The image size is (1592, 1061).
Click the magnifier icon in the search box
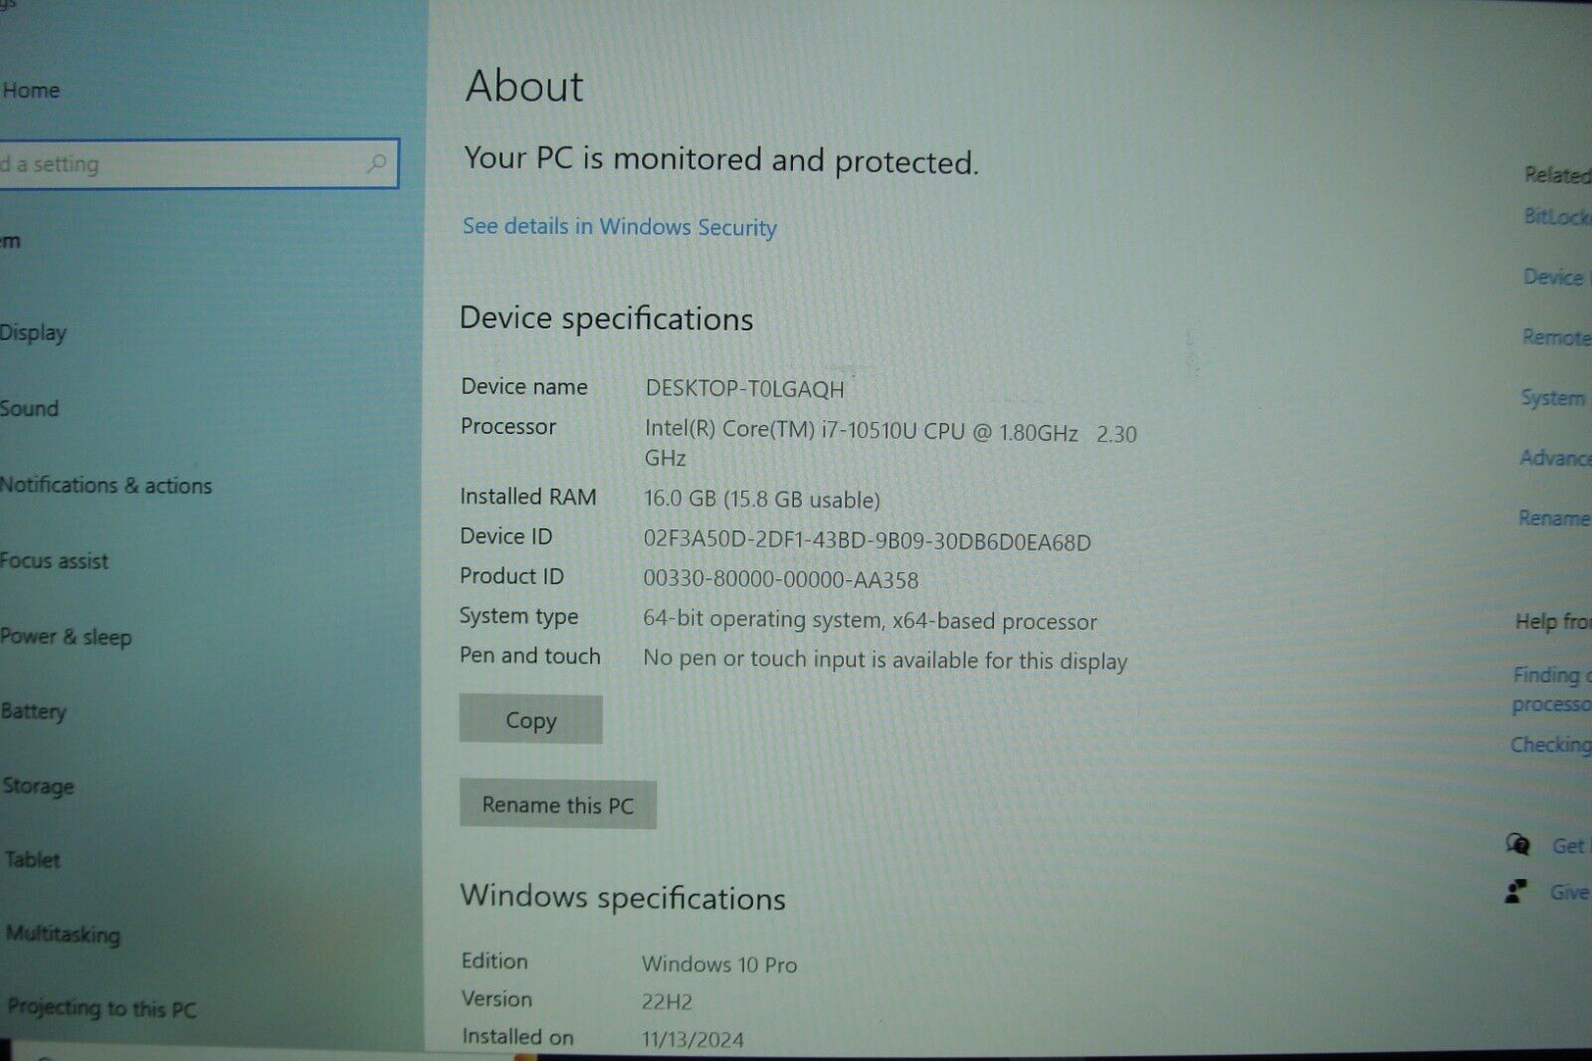[x=376, y=163]
